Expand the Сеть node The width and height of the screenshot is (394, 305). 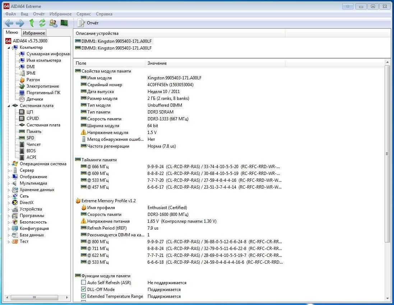tap(9, 197)
